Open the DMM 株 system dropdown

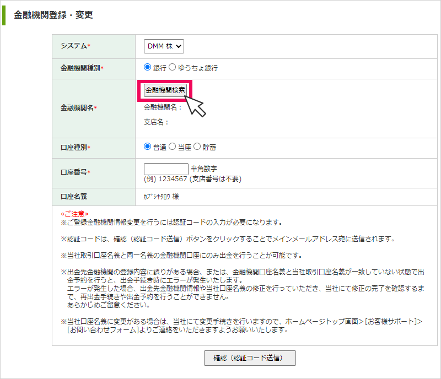[x=164, y=47]
